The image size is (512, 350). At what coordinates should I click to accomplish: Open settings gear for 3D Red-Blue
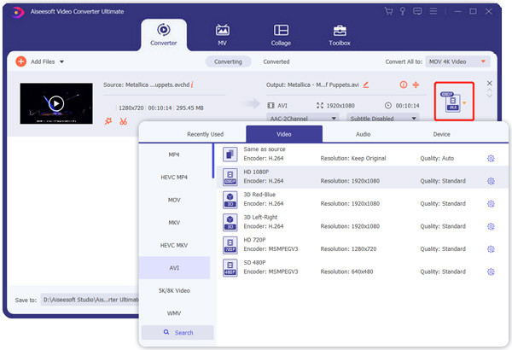pos(491,204)
